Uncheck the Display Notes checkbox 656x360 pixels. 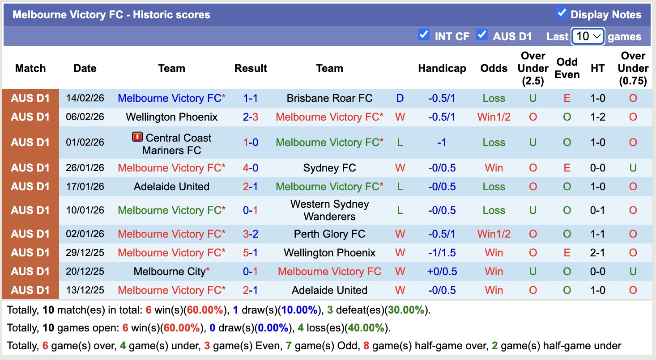click(562, 13)
